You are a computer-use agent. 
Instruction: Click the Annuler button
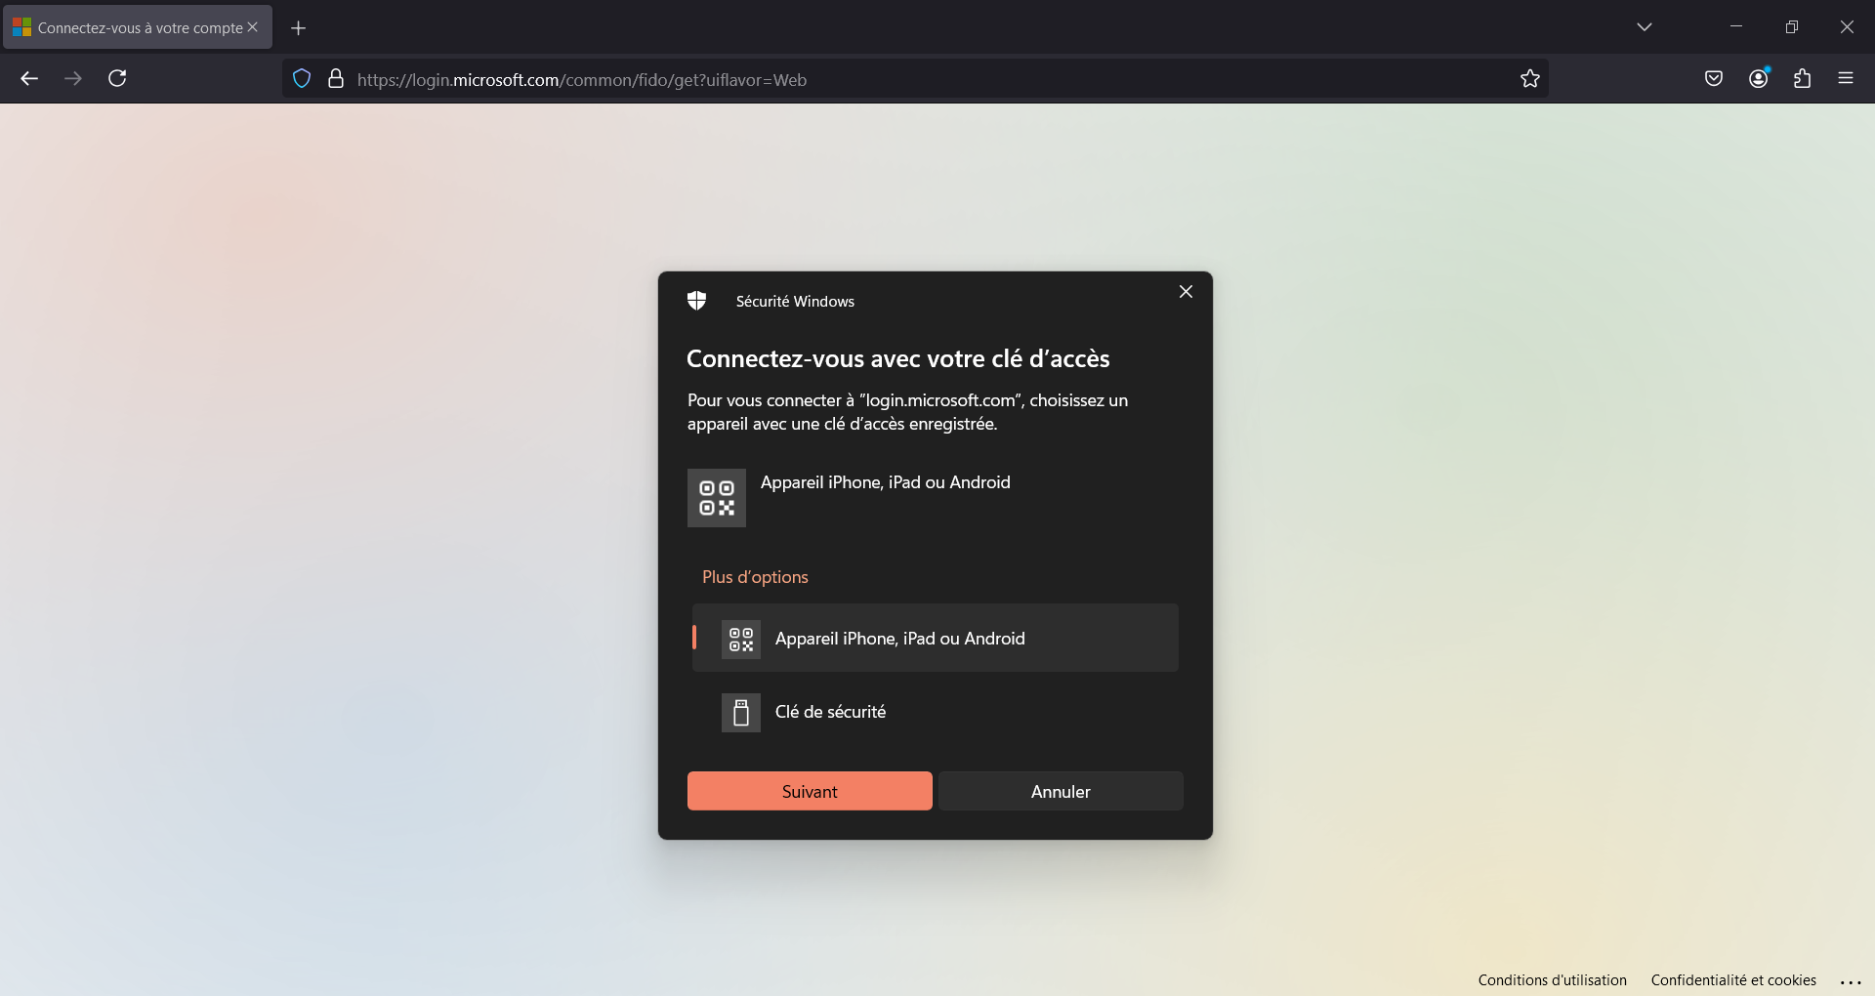click(x=1061, y=791)
